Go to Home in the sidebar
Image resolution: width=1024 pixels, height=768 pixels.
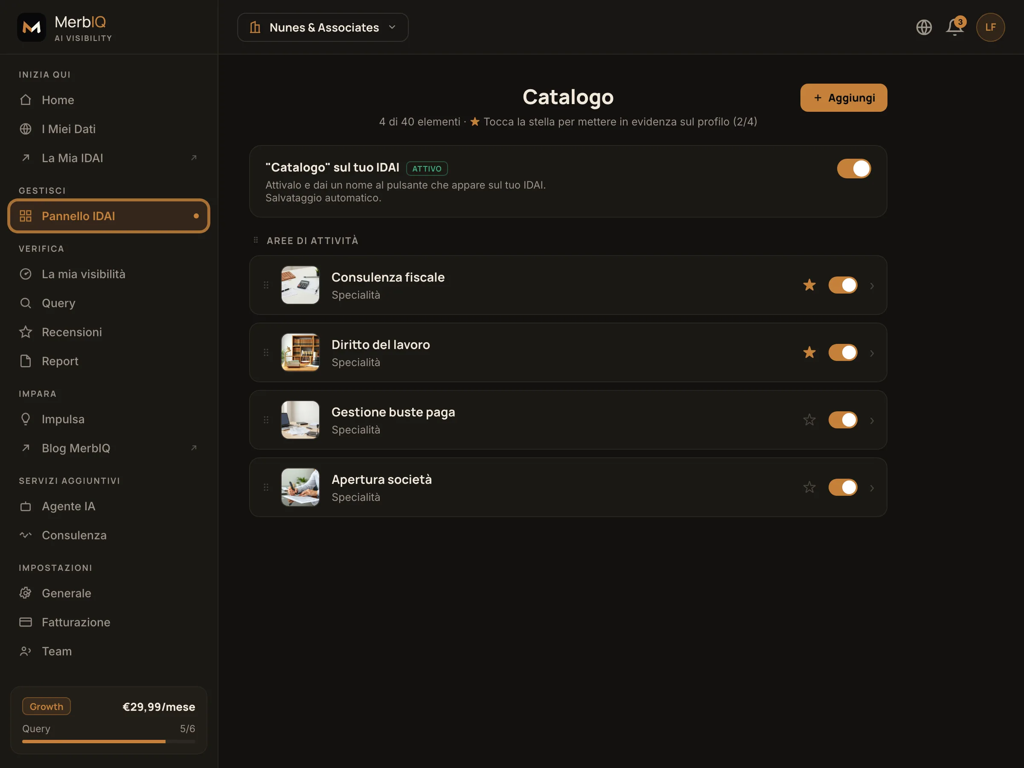[109, 99]
